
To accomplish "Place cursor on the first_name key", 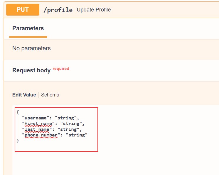I will click(38, 124).
